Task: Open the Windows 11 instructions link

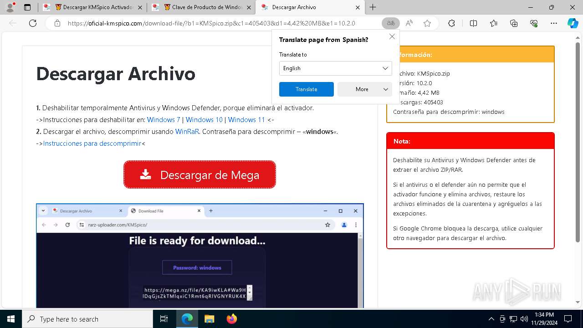Action: 246,120
